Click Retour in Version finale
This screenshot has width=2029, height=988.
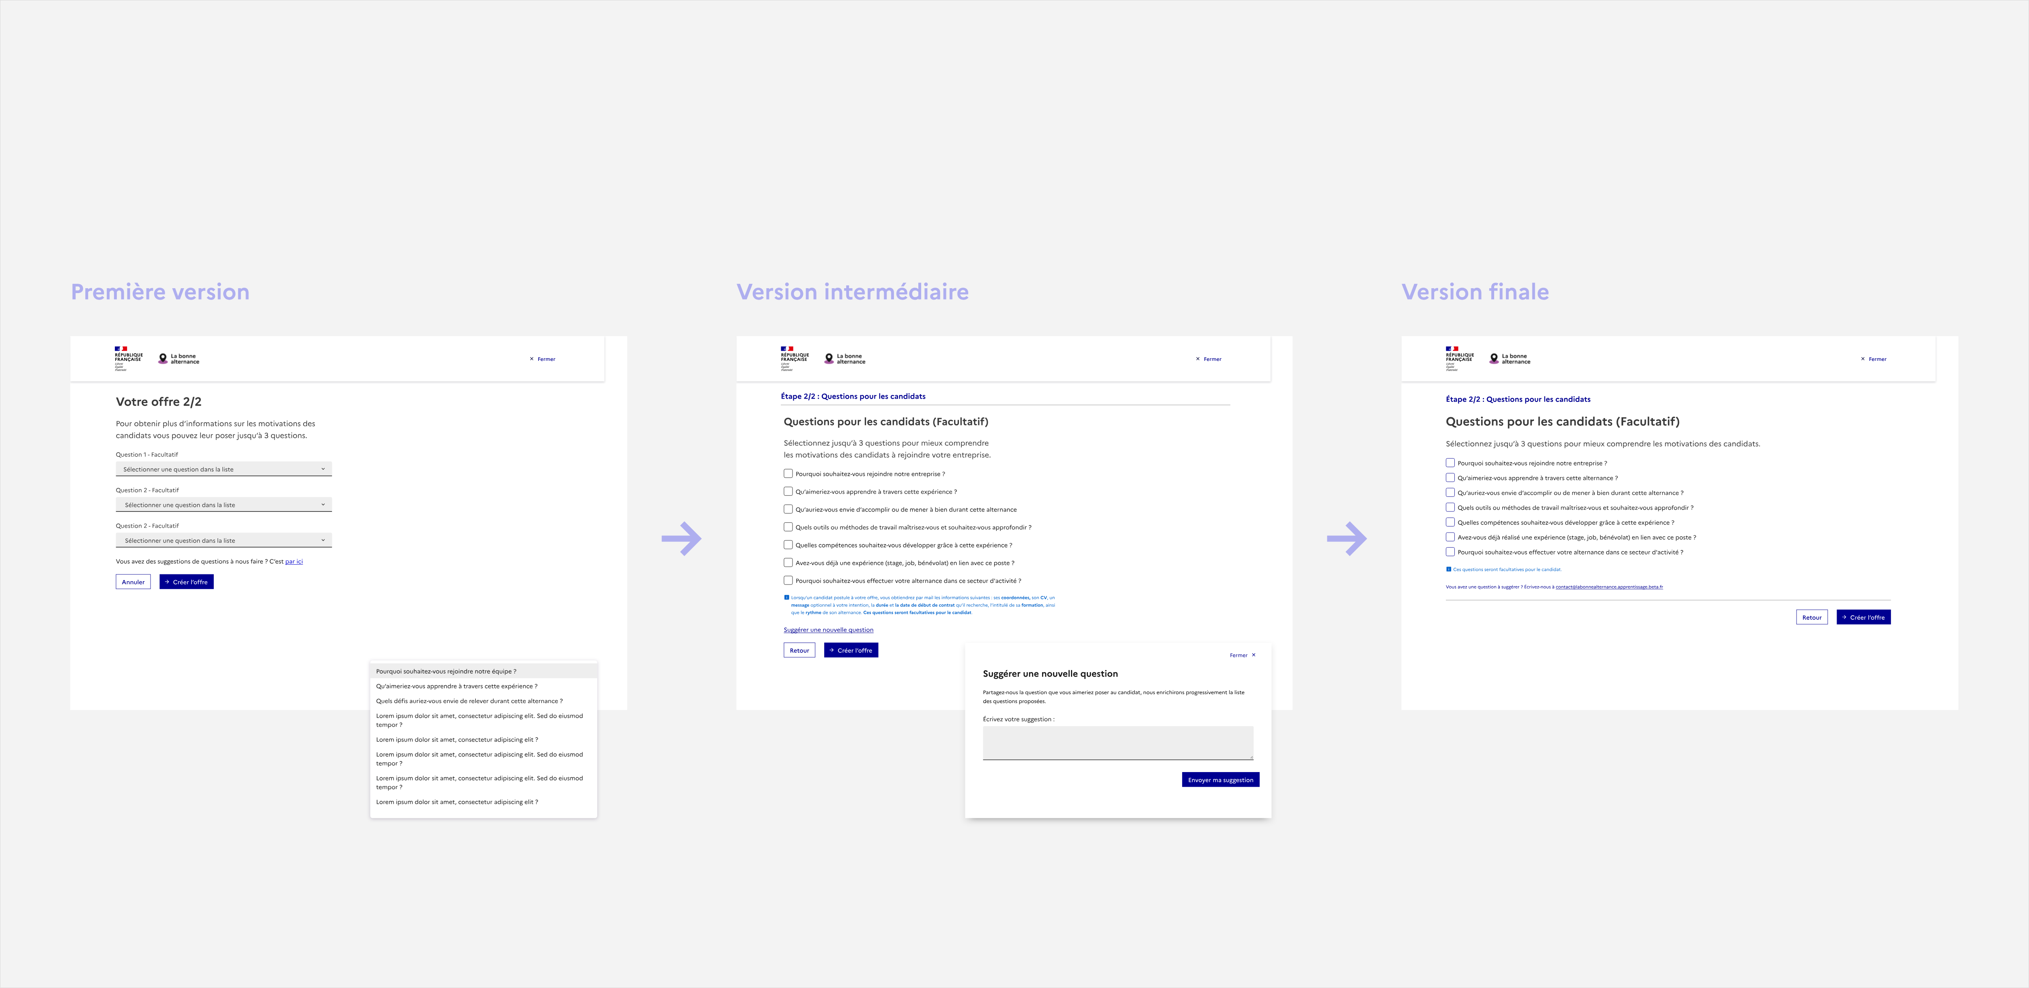pyautogui.click(x=1811, y=618)
